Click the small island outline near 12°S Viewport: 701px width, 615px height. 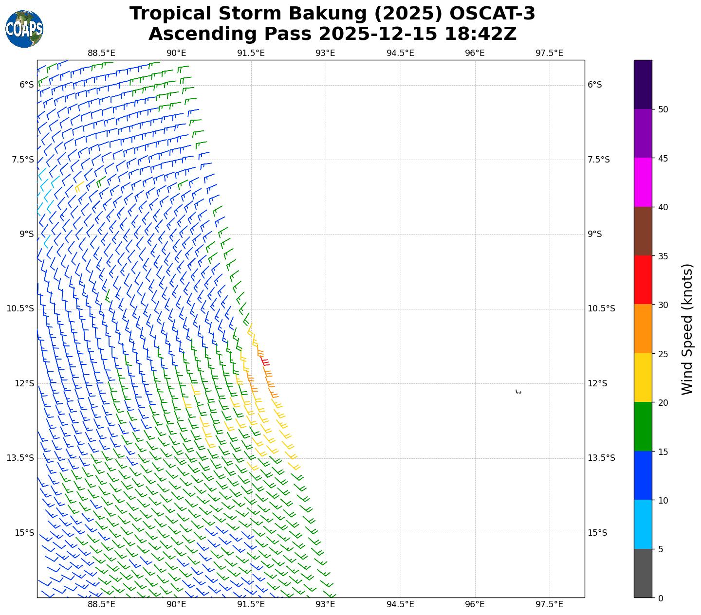pos(518,392)
